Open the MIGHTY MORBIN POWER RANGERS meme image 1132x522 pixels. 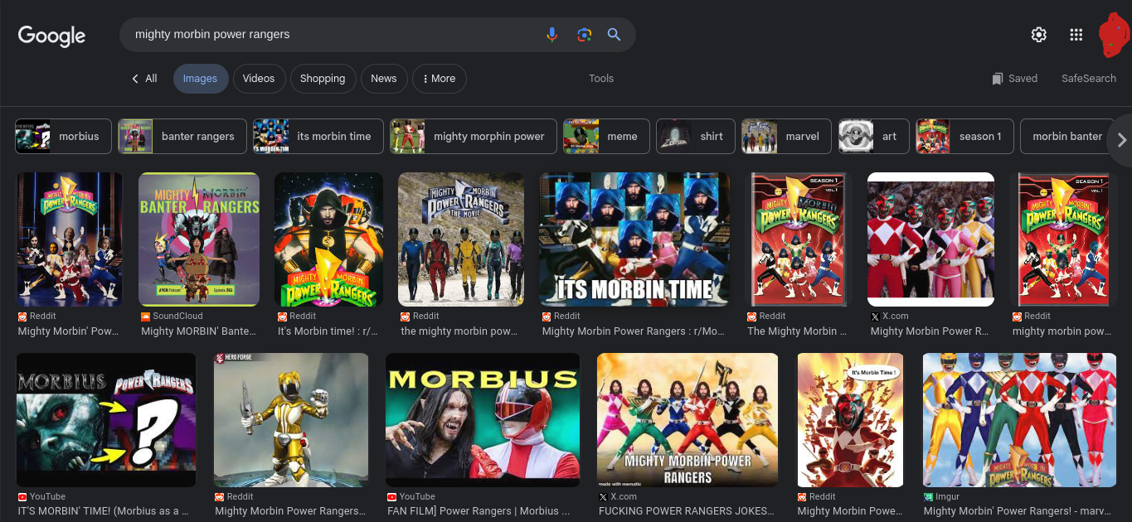(687, 420)
